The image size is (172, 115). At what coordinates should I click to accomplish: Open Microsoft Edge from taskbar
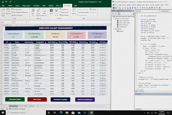tap(61, 112)
